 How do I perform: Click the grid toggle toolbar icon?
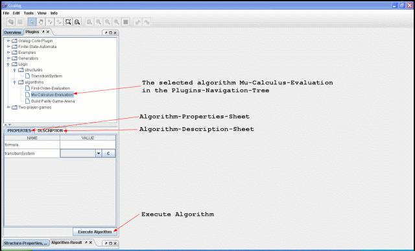pos(125,22)
